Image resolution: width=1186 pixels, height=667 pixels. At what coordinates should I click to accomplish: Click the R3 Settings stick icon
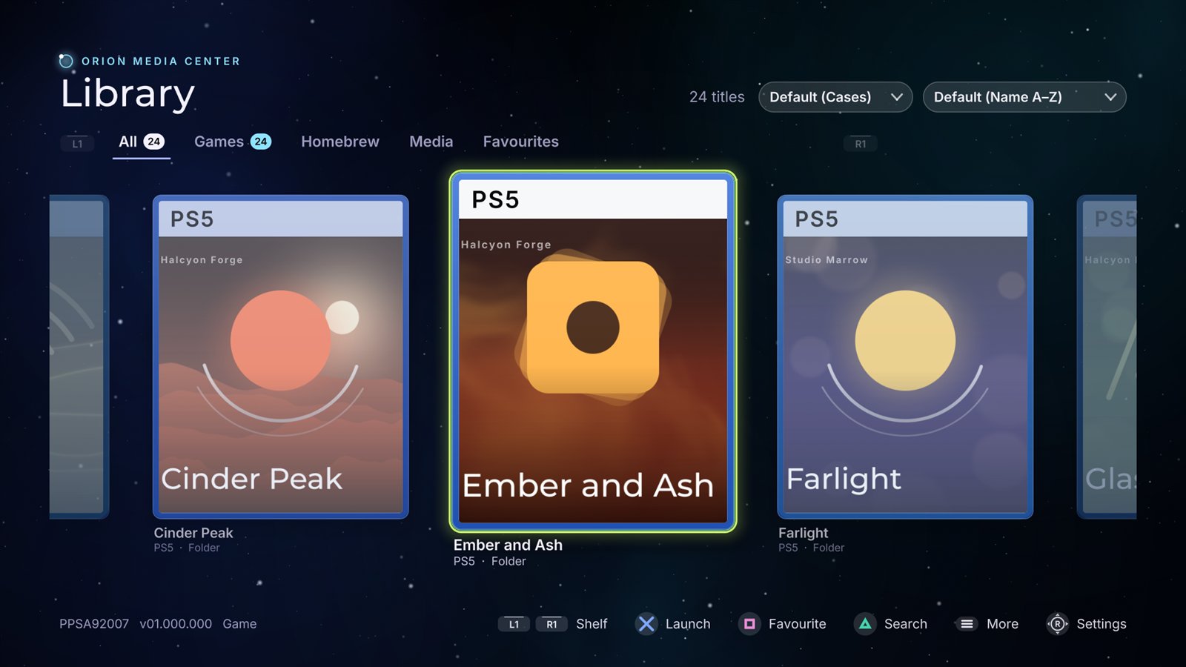[x=1057, y=624]
